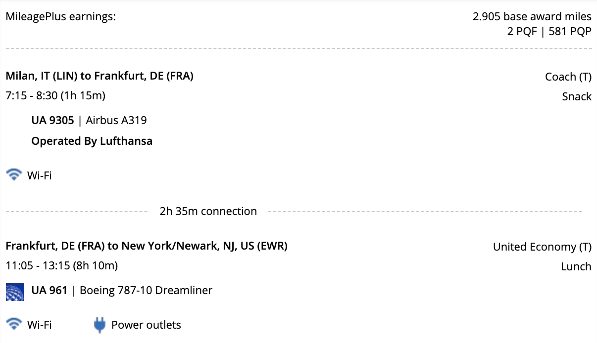The width and height of the screenshot is (597, 343).
Task: Click the MileagePlus earnings label
Action: point(60,17)
